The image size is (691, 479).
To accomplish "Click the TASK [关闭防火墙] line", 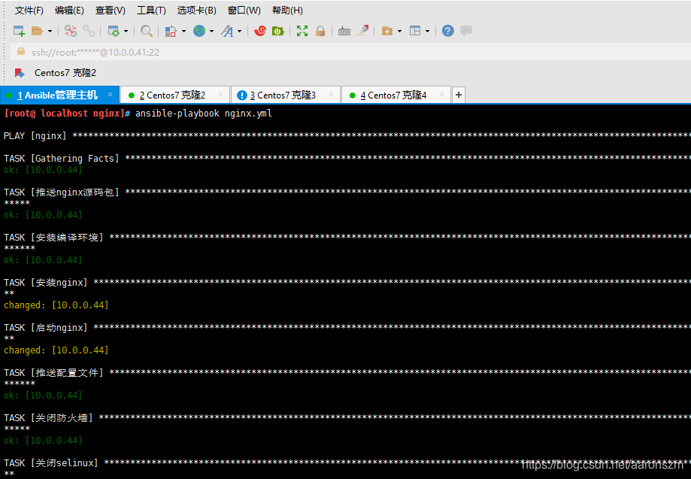I will (347, 418).
